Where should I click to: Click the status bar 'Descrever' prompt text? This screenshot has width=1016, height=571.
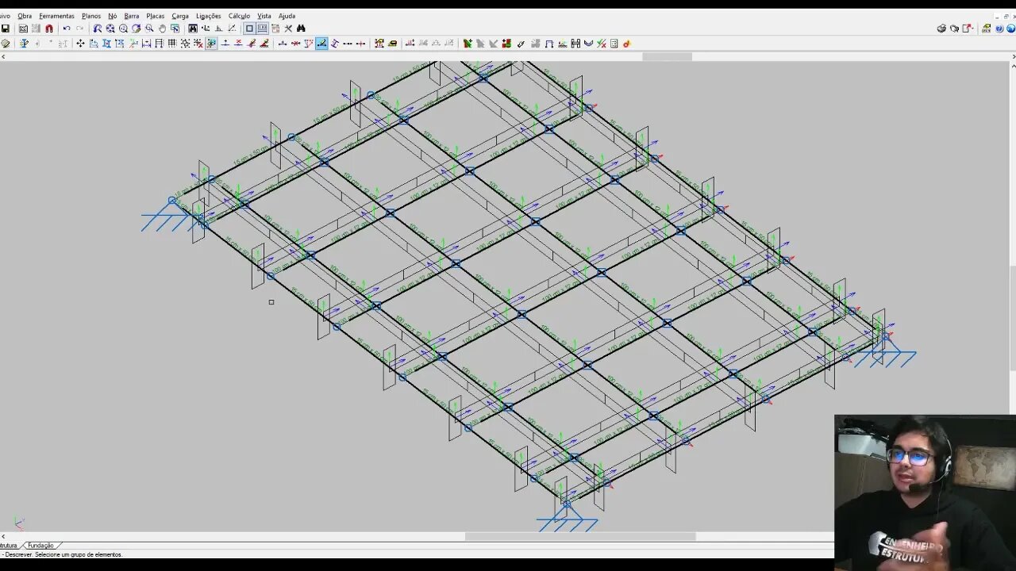[63, 554]
